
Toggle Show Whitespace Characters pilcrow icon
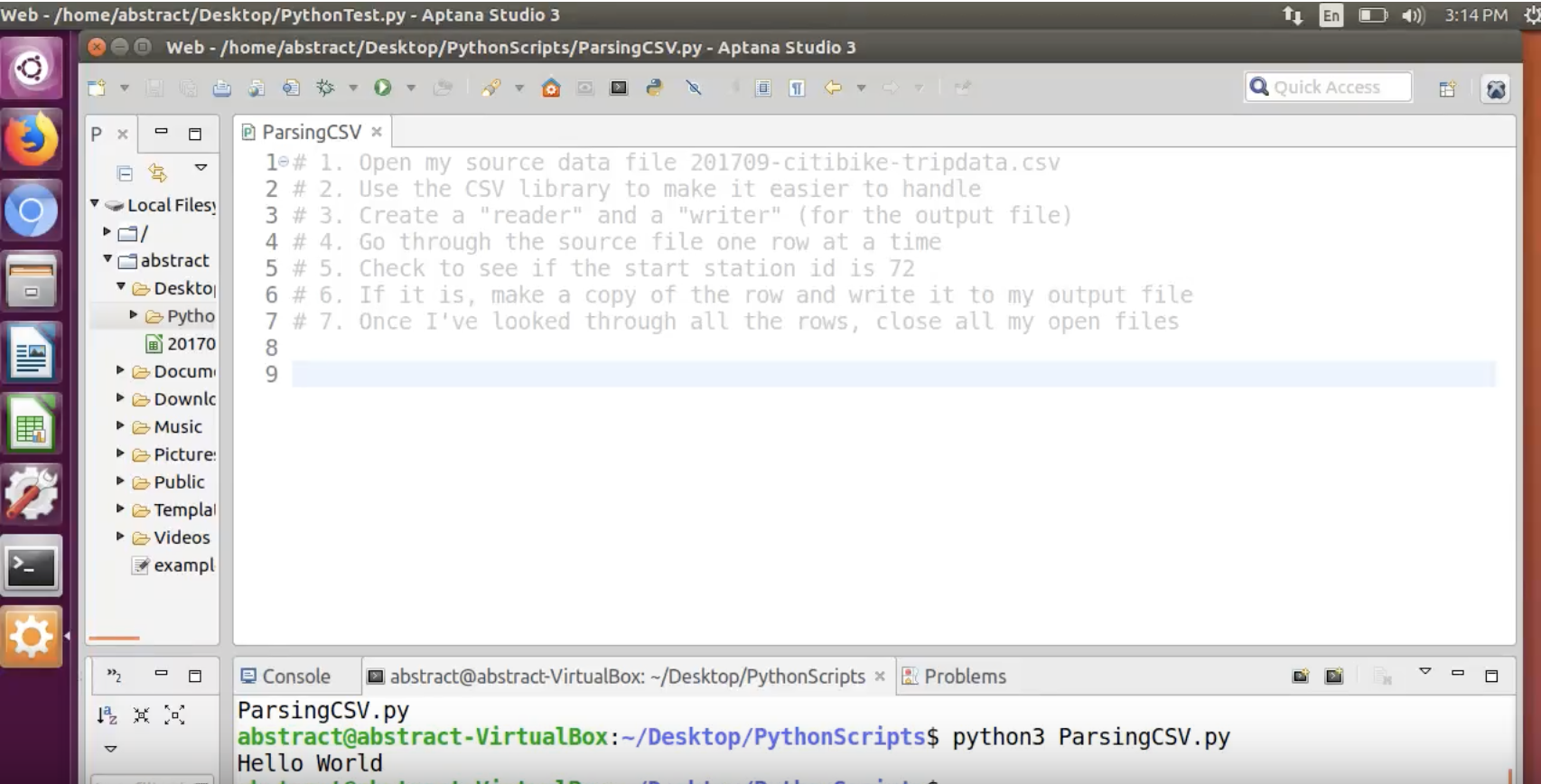(797, 88)
